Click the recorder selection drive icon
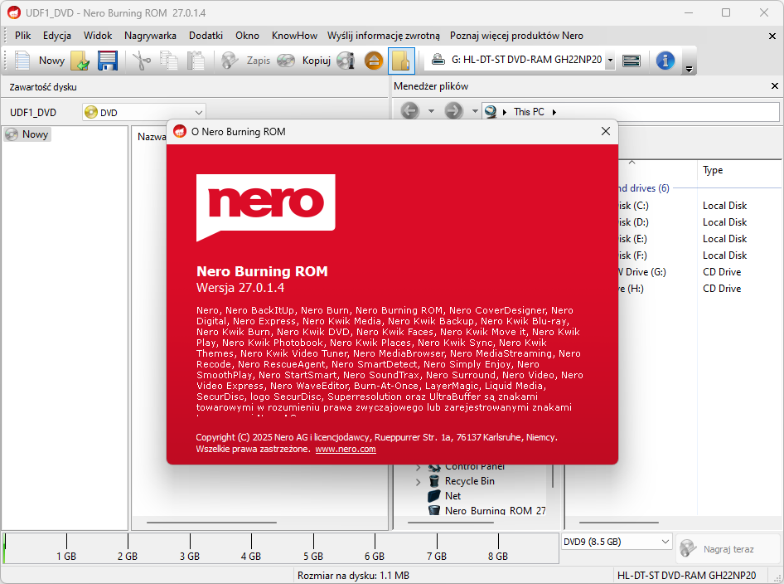Image resolution: width=784 pixels, height=584 pixels. pyautogui.click(x=438, y=60)
